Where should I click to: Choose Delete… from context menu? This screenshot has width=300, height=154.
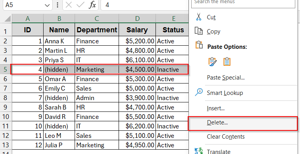217,122
